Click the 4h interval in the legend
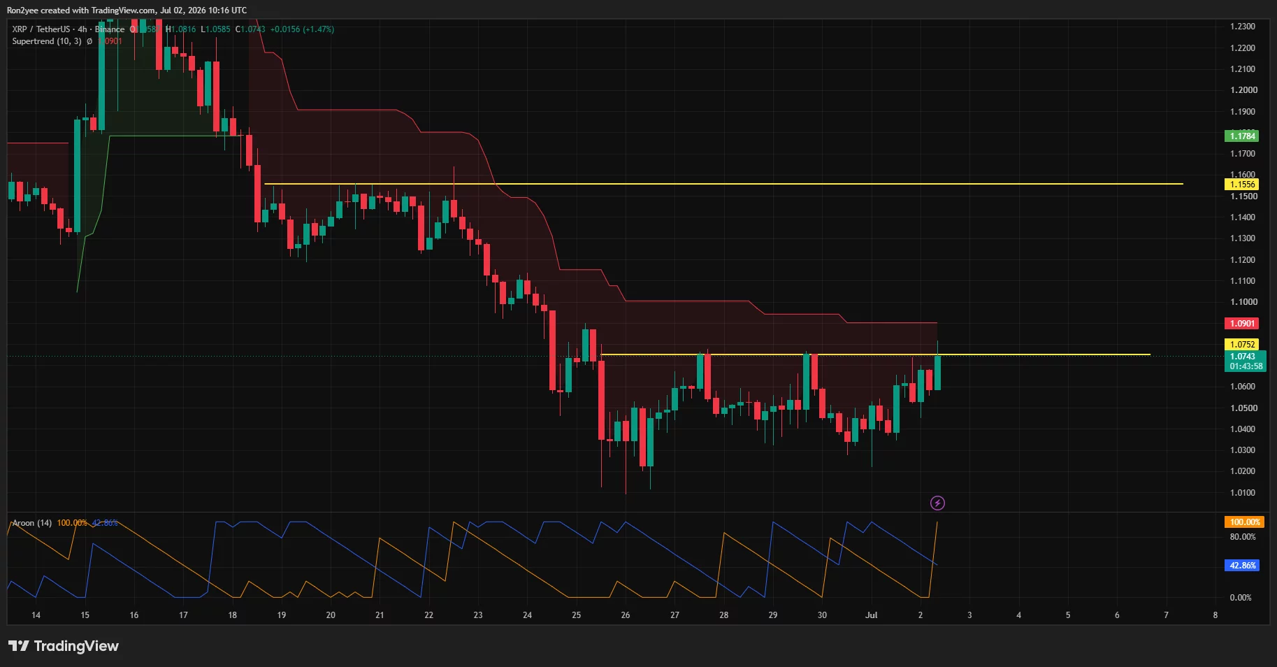The image size is (1277, 667). click(82, 29)
